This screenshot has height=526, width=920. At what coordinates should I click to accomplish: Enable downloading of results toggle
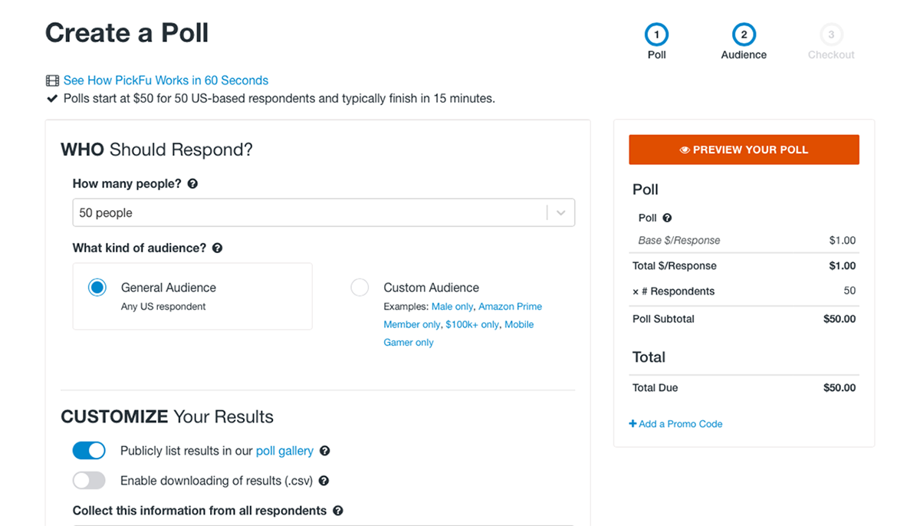89,481
